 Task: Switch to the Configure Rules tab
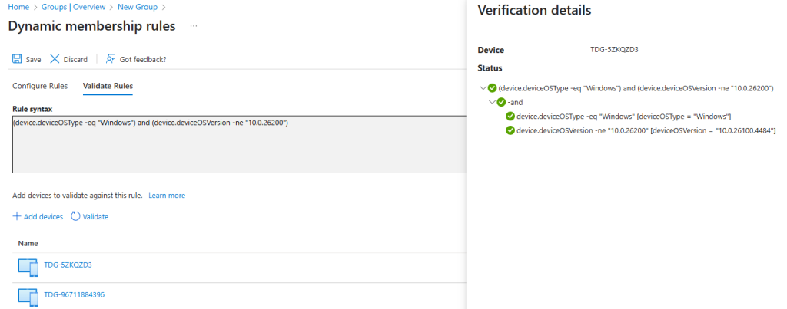[x=40, y=85]
